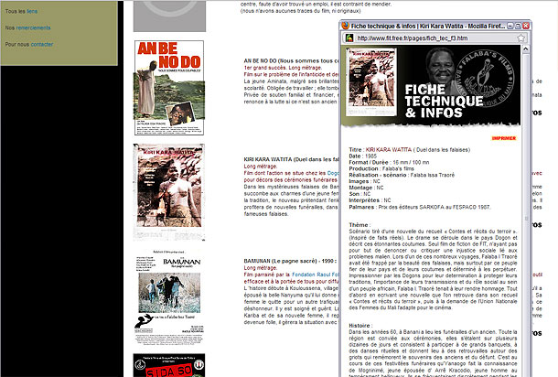558x377 pixels.
Task: Click the 'Images : NC' line
Action: pyautogui.click(x=364, y=181)
